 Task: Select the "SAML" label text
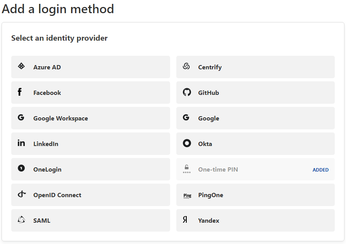point(42,221)
